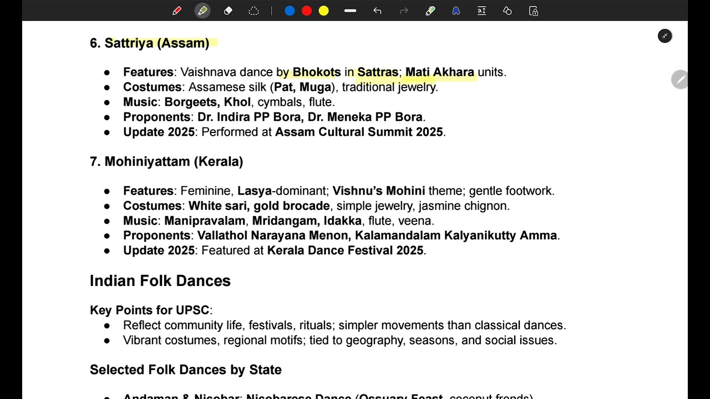Viewport: 710px width, 399px height.
Task: Click the word 'Lasya' in Mohiniyattam features
Action: (255, 191)
